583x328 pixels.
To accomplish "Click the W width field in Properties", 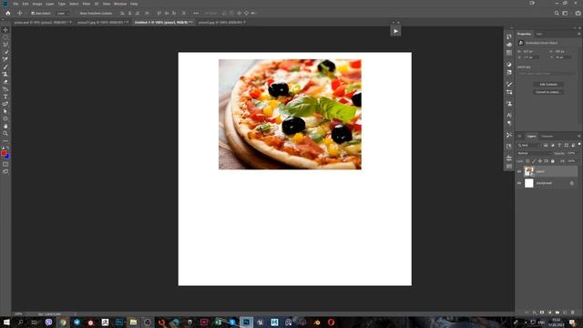I will (530, 51).
